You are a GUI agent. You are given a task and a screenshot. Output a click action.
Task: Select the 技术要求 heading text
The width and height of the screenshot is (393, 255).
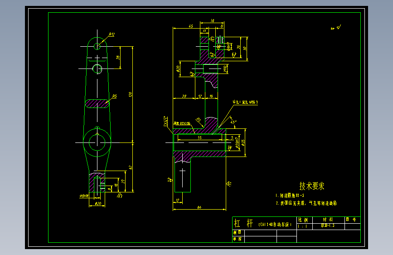click(x=312, y=186)
